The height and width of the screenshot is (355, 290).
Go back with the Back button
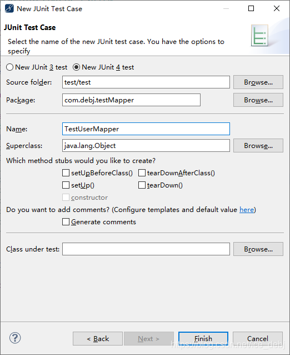tap(98, 339)
